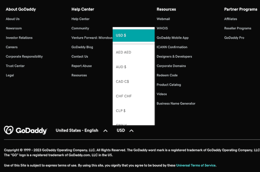
Task: Visit Designers & Developers link
Action: pos(174,57)
